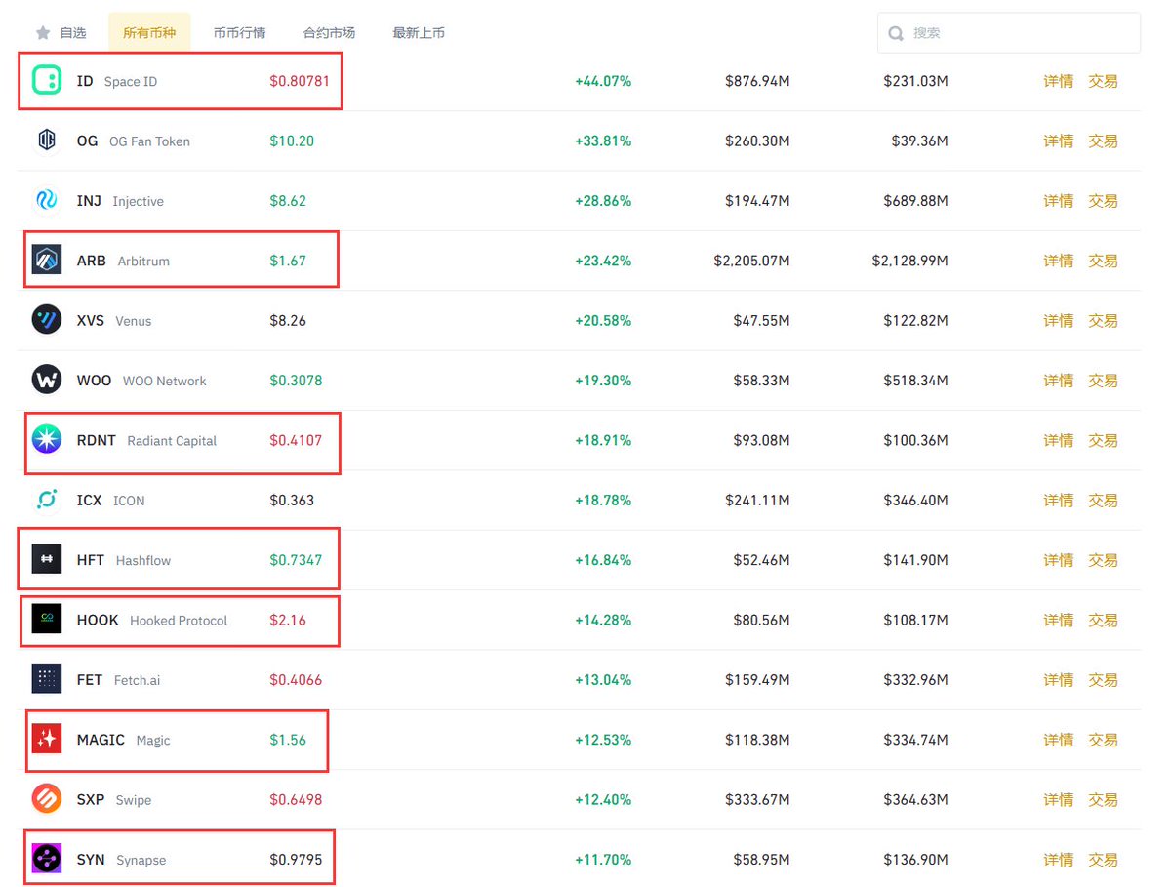The height and width of the screenshot is (887, 1171).
Task: Click 交易 for OG Fan Token
Action: 1103,141
